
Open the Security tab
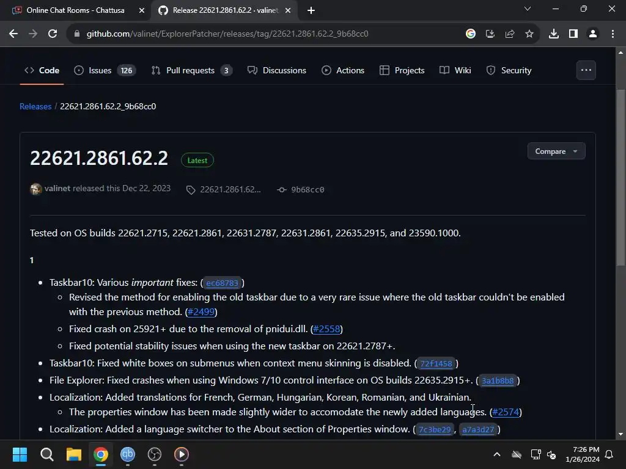509,71
